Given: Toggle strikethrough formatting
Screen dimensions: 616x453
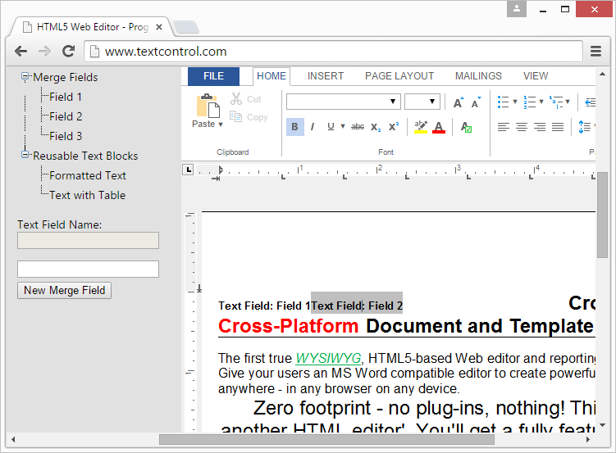Looking at the screenshot, I should coord(358,127).
